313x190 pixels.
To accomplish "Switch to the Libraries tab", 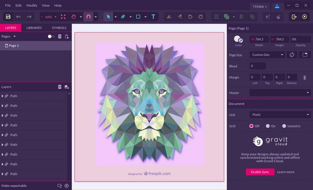I will click(x=34, y=28).
